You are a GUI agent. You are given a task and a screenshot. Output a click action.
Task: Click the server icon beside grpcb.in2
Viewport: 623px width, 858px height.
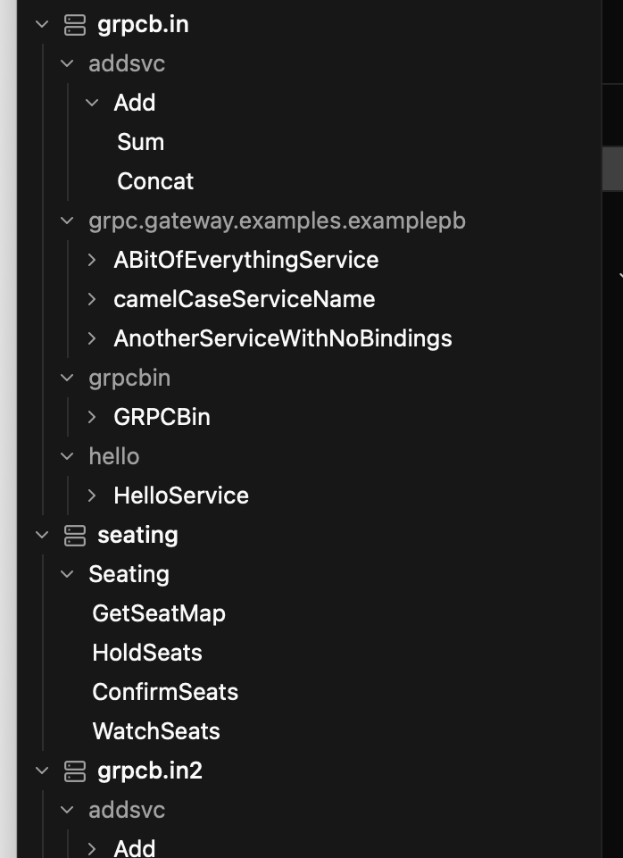click(x=75, y=771)
